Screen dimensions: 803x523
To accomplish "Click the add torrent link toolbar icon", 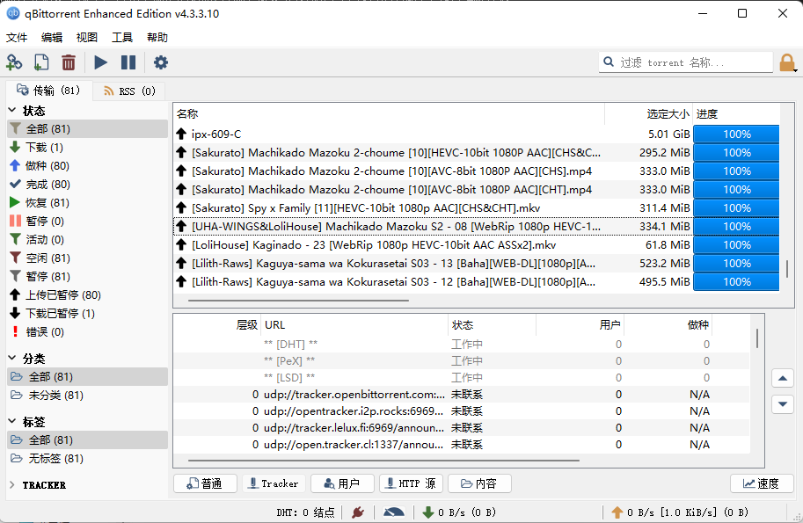I will (x=14, y=62).
